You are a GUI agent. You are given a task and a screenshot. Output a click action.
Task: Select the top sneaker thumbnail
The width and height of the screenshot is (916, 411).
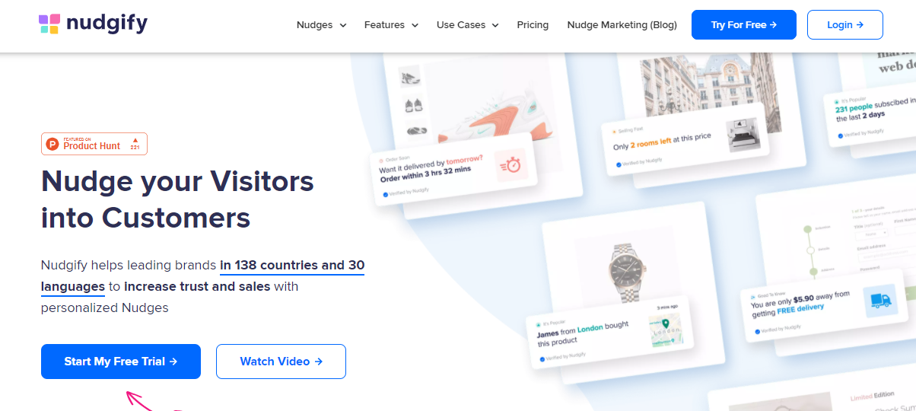pos(409,77)
